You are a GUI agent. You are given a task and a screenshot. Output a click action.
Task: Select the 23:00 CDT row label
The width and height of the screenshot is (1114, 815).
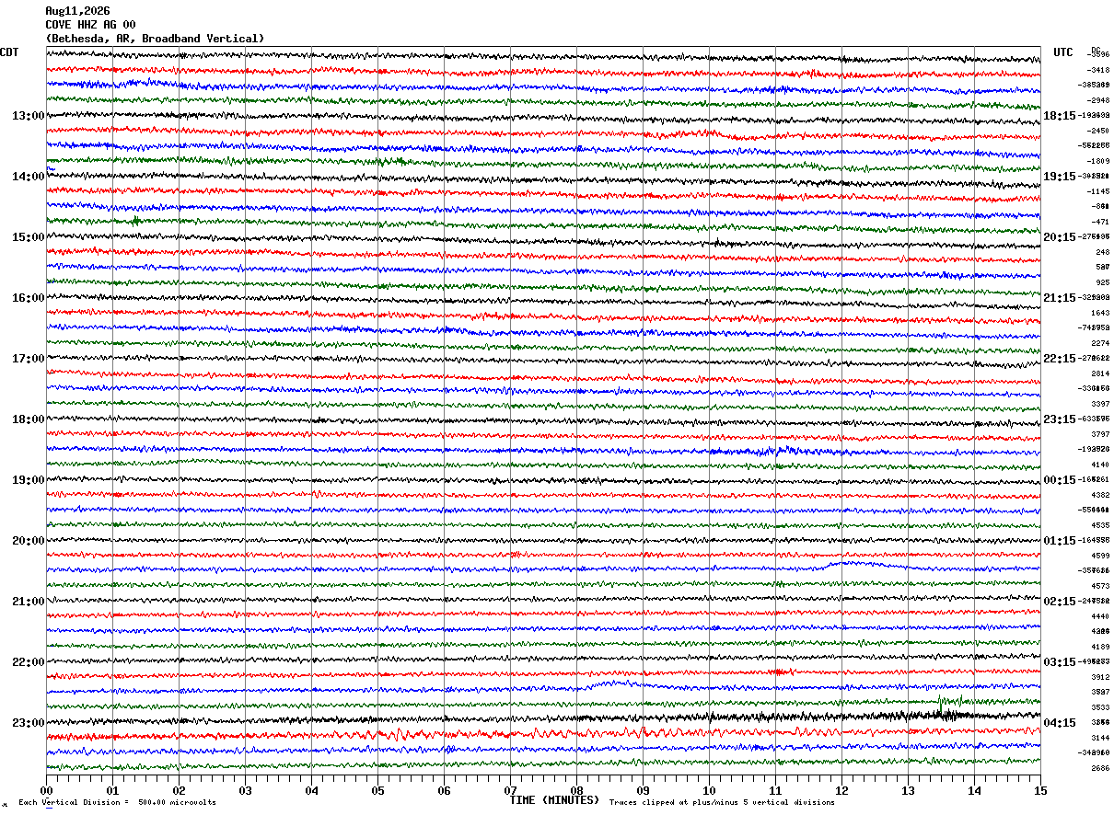pos(28,723)
